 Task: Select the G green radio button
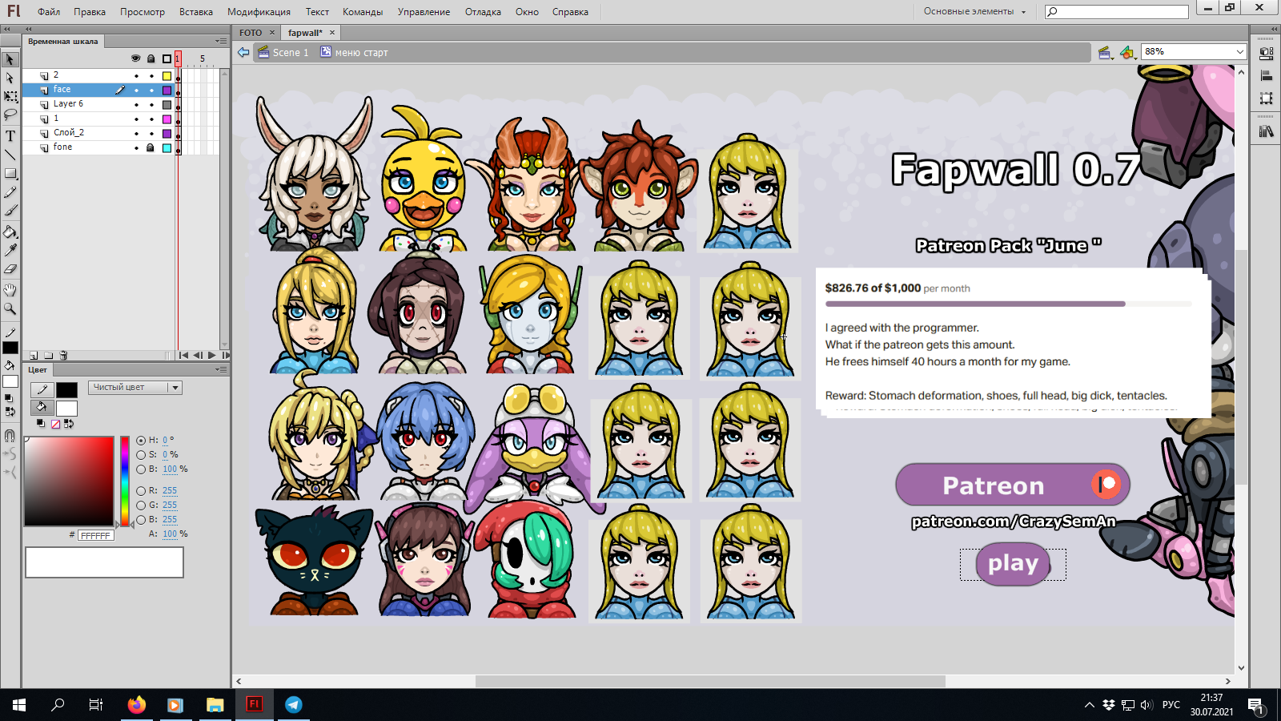[141, 505]
